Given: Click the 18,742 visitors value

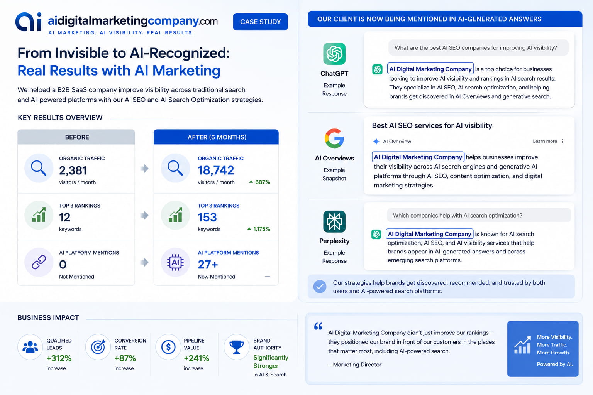Looking at the screenshot, I should point(216,170).
